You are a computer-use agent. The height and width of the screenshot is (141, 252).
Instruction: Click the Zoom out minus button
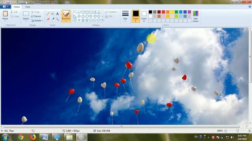pyautogui.click(x=226, y=131)
